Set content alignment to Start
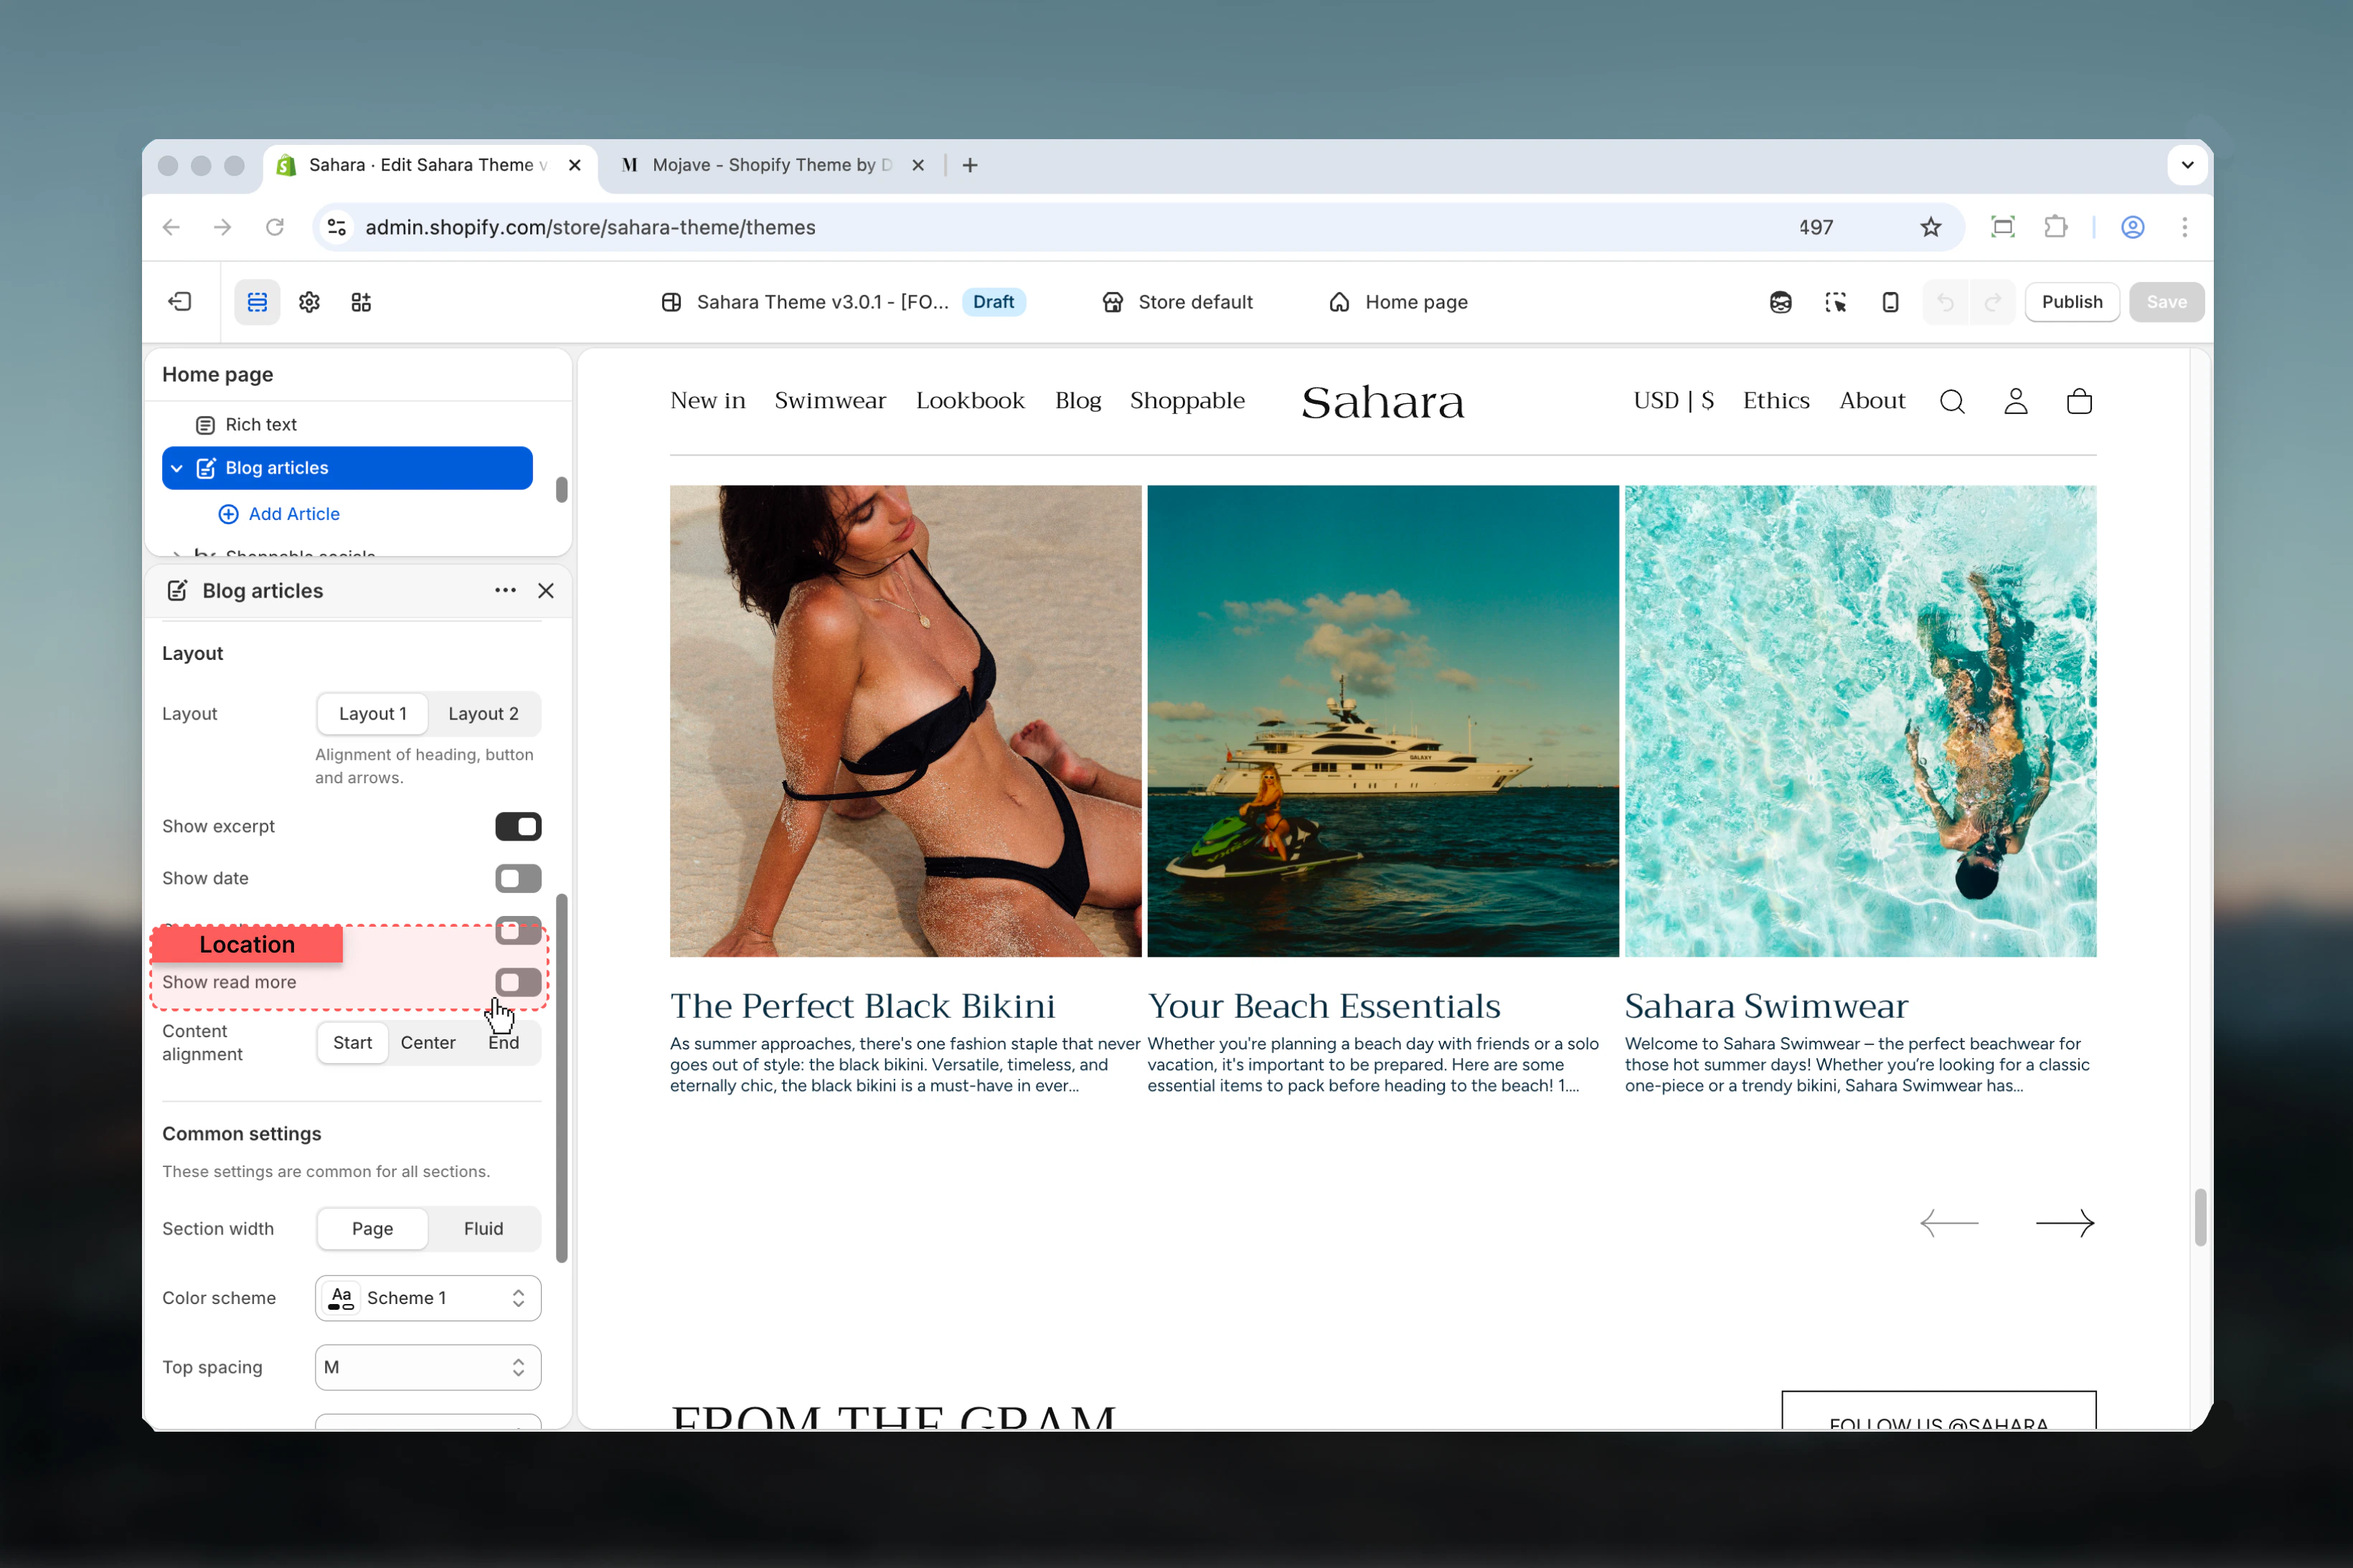The image size is (2353, 1568). point(352,1042)
